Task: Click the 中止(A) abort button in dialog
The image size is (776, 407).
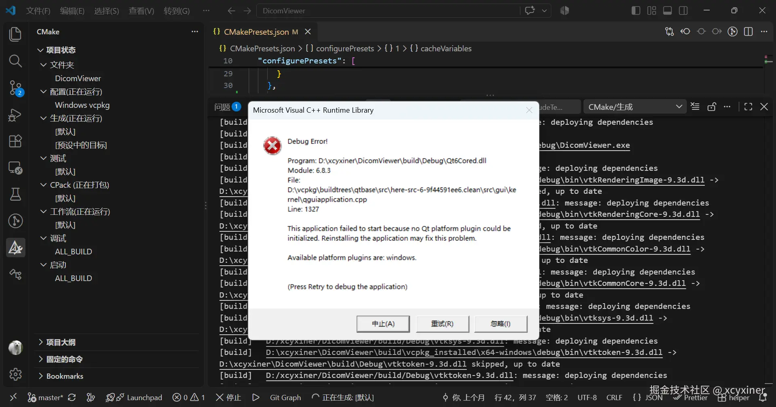Action: (383, 324)
